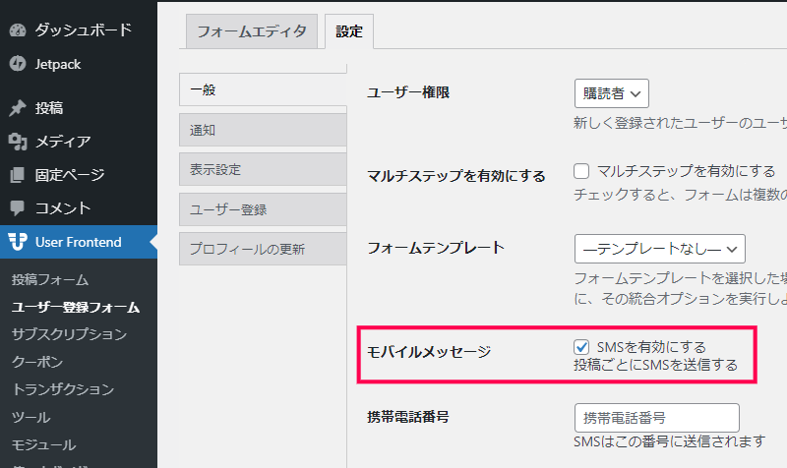This screenshot has width=787, height=468.
Task: Click the media icon beside メディア
Action: click(x=18, y=142)
